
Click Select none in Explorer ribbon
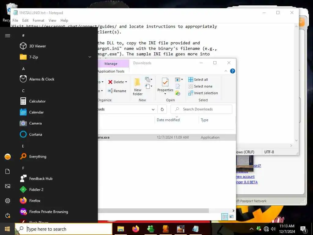coord(201,86)
